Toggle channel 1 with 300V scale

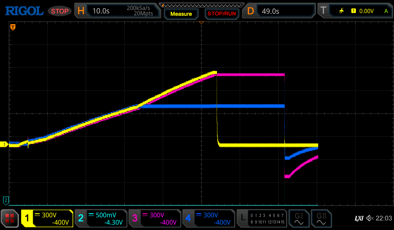(x=47, y=219)
